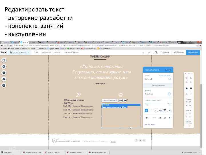Click the animation icon above text box
Image resolution: width=206 pixels, height=155 pixels.
120,100
